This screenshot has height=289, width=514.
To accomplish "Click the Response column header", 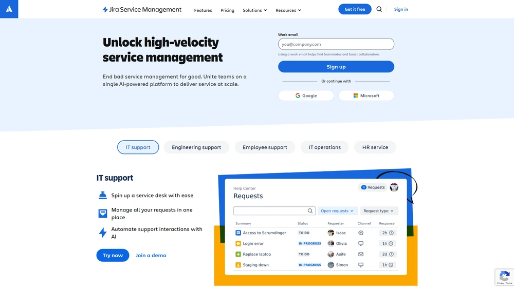I will (x=387, y=223).
